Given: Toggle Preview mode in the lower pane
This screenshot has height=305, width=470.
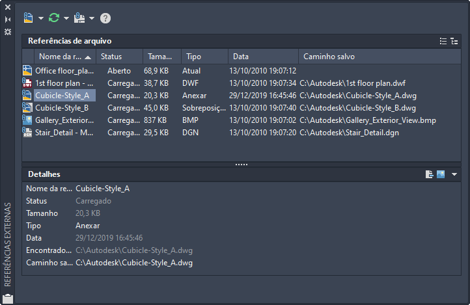Looking at the screenshot, I should 441,174.
